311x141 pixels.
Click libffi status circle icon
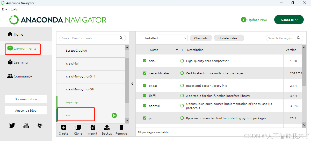[x=182, y=96]
